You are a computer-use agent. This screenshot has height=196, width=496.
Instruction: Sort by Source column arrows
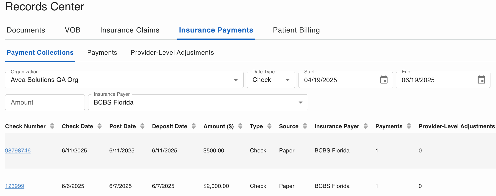305,126
